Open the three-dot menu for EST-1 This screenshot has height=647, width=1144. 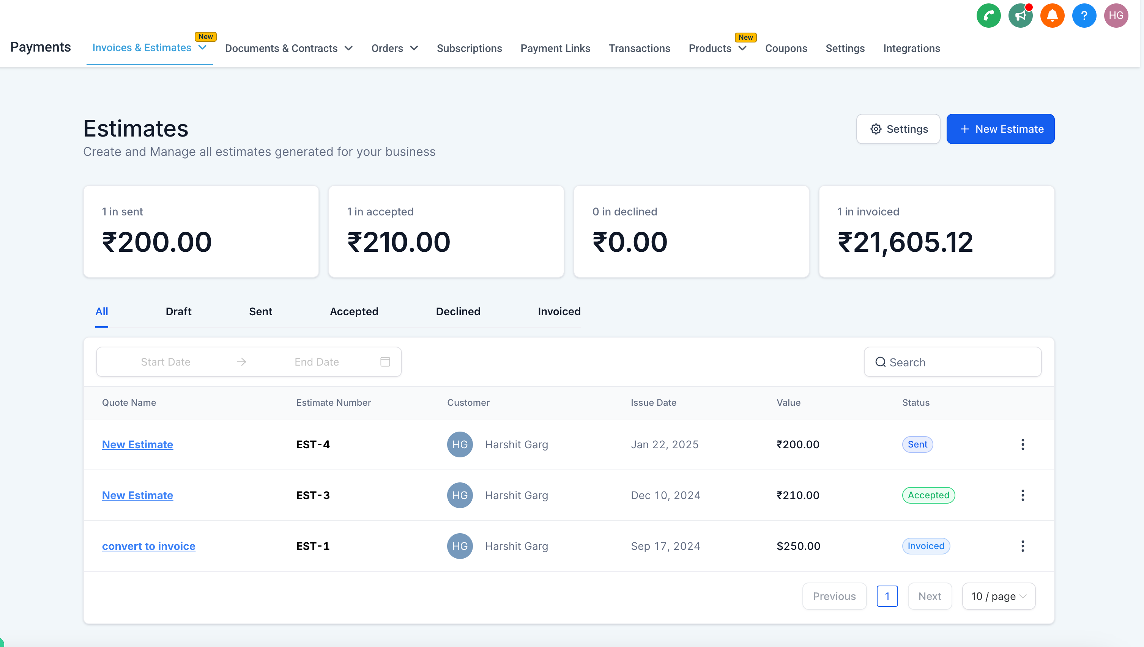(1022, 546)
